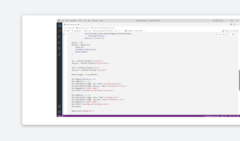Screen dimensions: 240x141
Task: Open the Explorer view in activity bar
Action: (59, 25)
